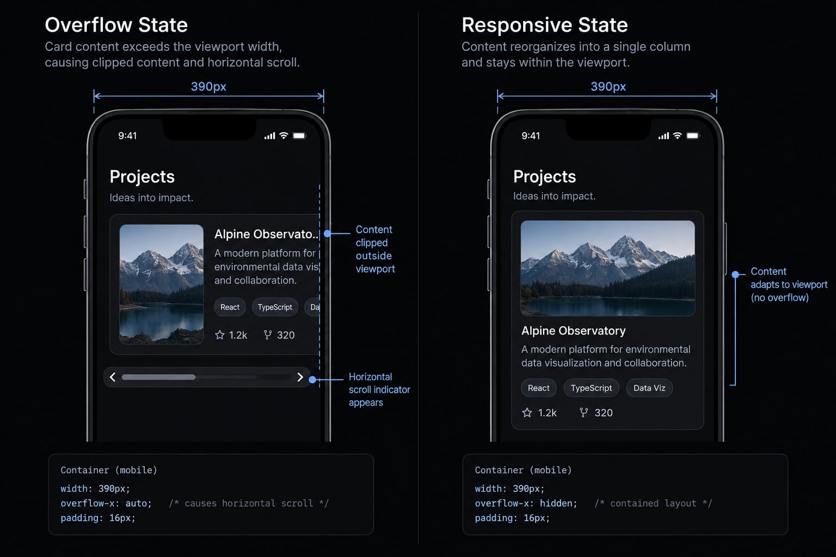Click the battery icon on the Responsive State phone
The image size is (836, 557).
693,135
